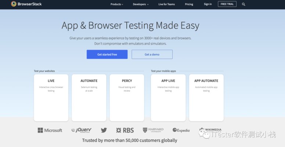Click the Microsoft logo
This screenshot has width=285, height=147.
pyautogui.click(x=50, y=130)
